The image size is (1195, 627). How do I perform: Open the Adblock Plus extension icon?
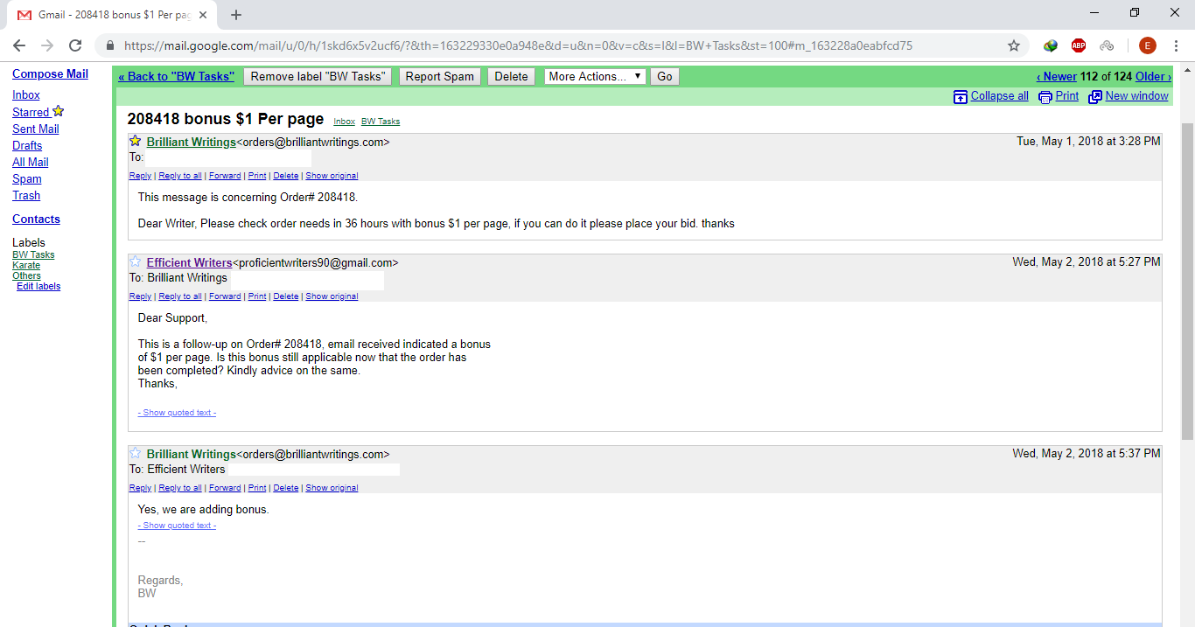[x=1079, y=45]
